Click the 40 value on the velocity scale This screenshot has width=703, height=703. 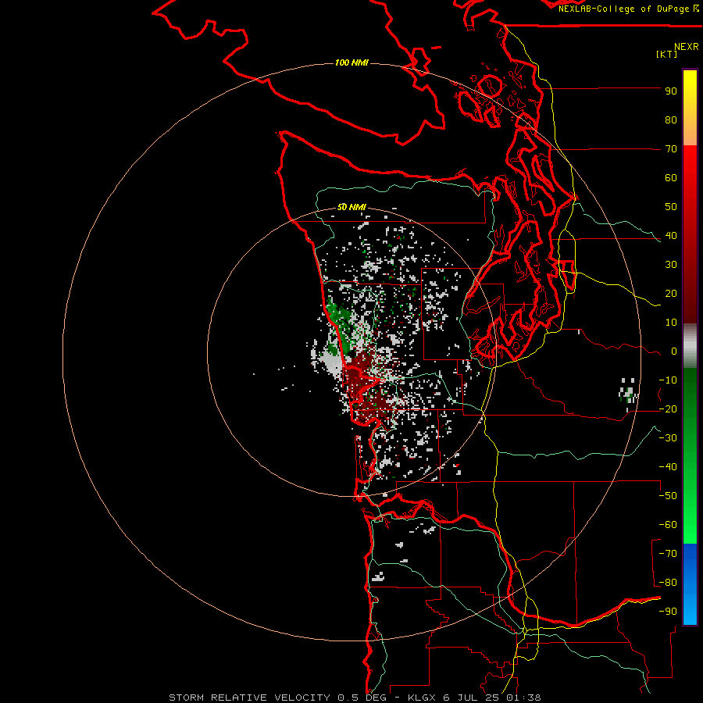point(671,236)
